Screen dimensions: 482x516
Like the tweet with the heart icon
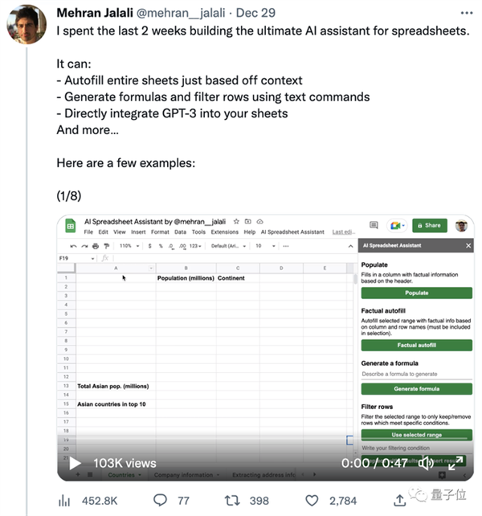pos(312,501)
